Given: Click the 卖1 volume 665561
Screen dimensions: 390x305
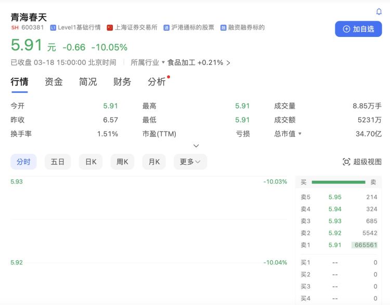Looking at the screenshot, I should coord(366,245).
